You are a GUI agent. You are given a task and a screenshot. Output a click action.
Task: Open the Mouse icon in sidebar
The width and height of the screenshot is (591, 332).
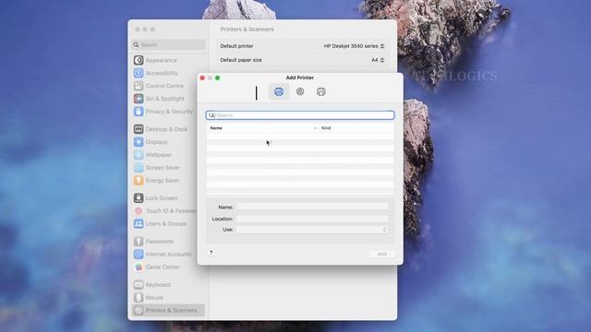pyautogui.click(x=139, y=297)
